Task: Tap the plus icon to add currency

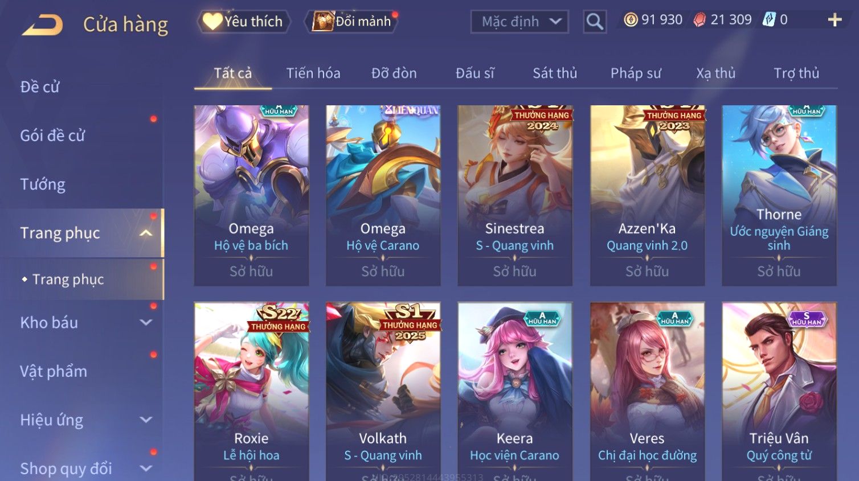Action: (835, 20)
